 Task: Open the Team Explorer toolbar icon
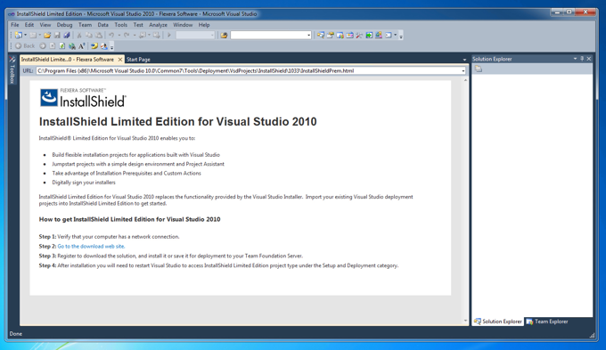(340, 35)
